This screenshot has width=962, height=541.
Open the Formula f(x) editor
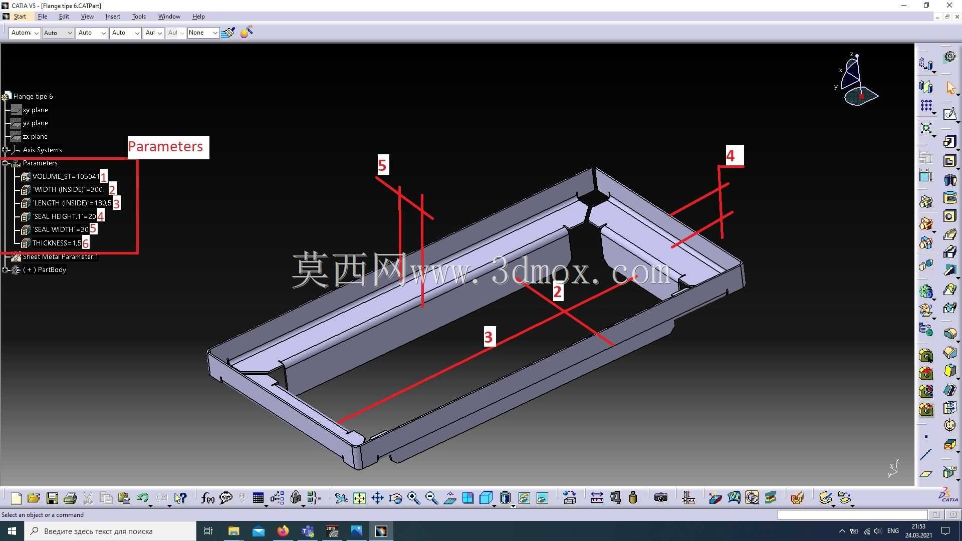[x=208, y=498]
